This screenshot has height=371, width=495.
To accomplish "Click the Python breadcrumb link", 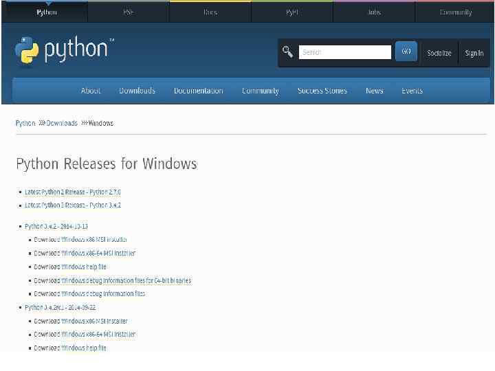I will tap(25, 123).
